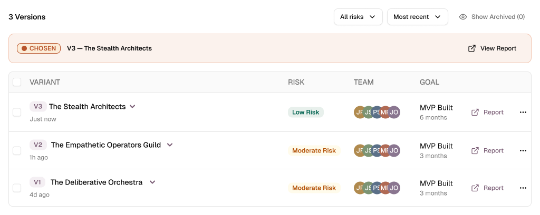
Task: Click the Low Risk badge
Action: tap(306, 112)
